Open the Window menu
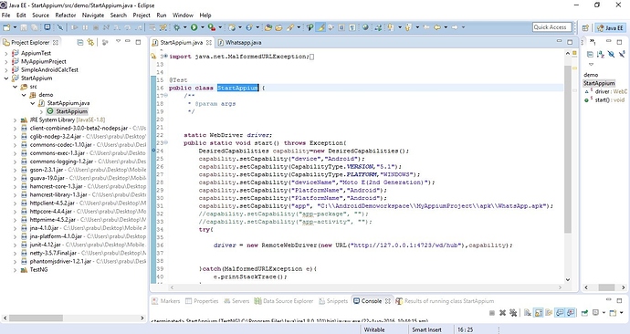 pos(183,16)
